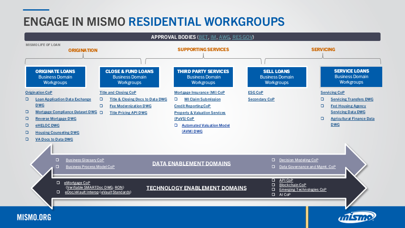Open the Decision Modeling CoP link
This screenshot has width=405, height=228.
point(299,160)
